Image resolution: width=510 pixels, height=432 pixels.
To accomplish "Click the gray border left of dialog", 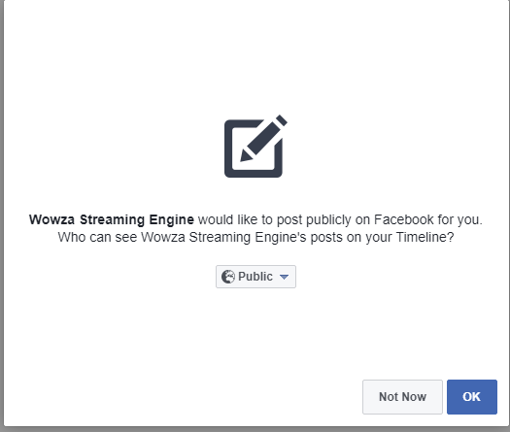I will tap(2, 215).
